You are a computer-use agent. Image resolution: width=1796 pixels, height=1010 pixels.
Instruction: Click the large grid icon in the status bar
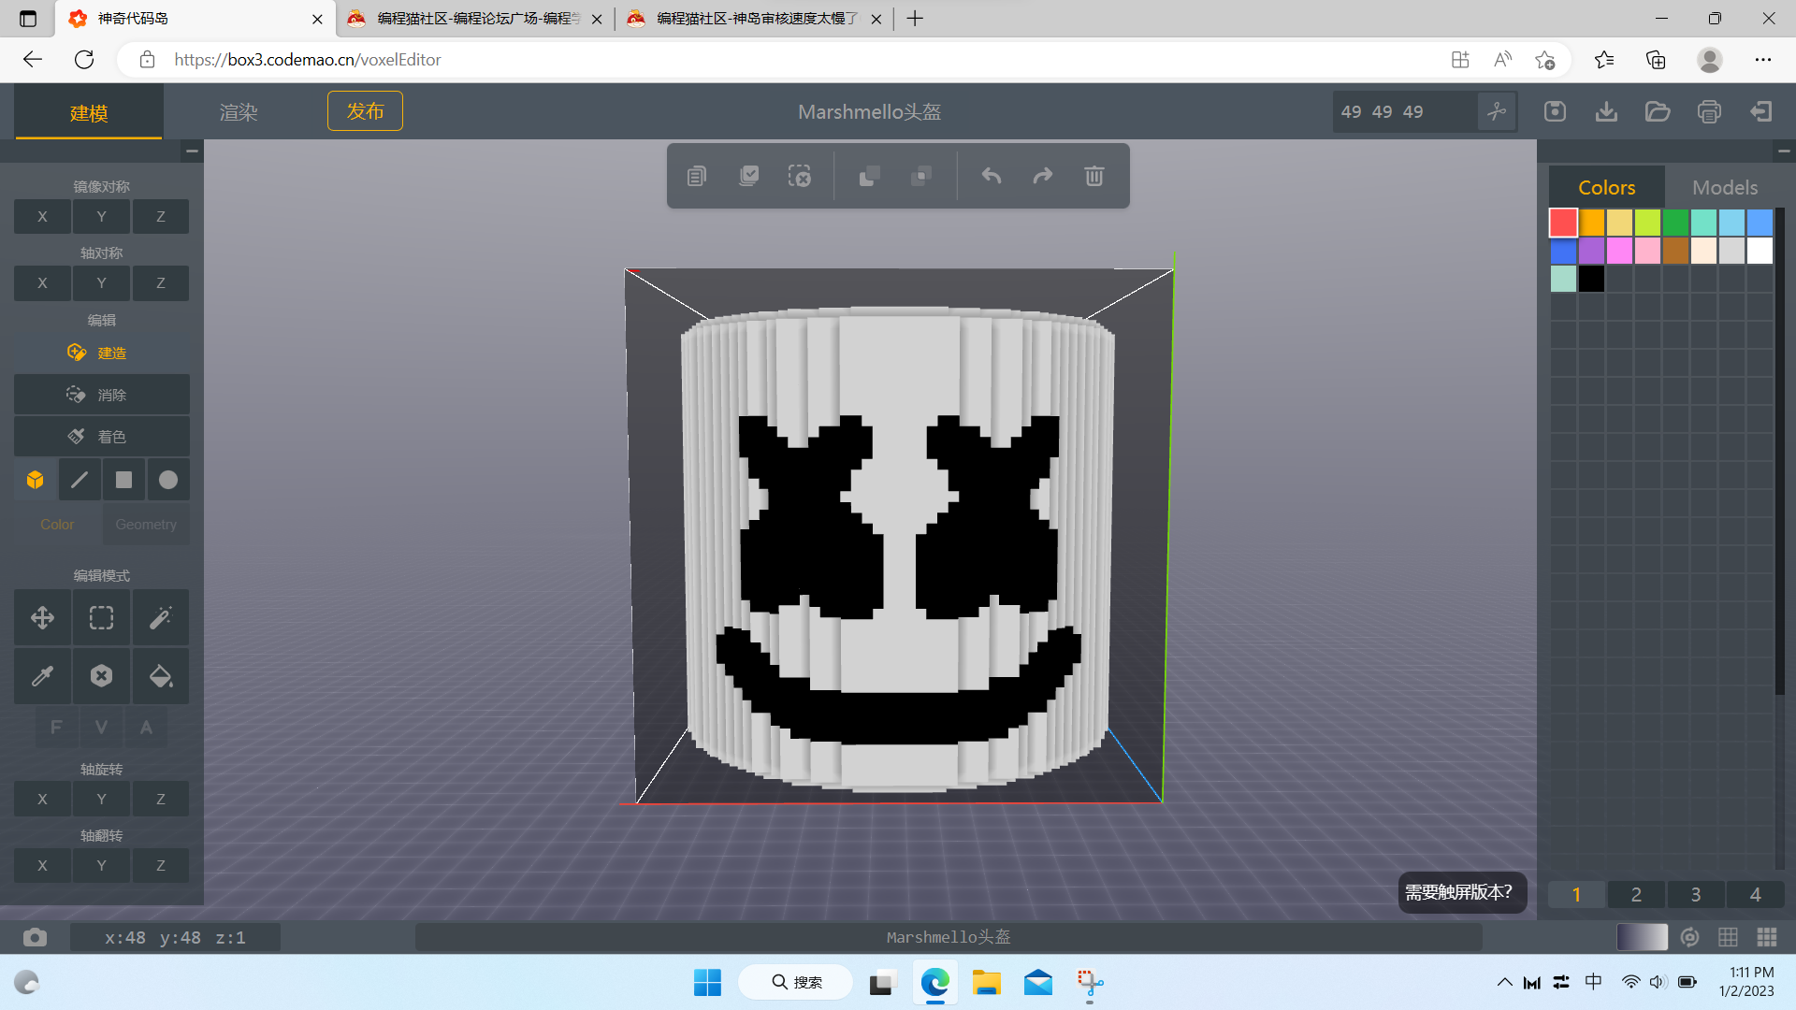pos(1728,937)
